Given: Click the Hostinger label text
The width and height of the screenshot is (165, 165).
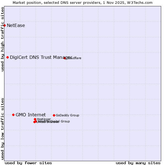Looking at the screenshot, I should (x=44, y=119).
